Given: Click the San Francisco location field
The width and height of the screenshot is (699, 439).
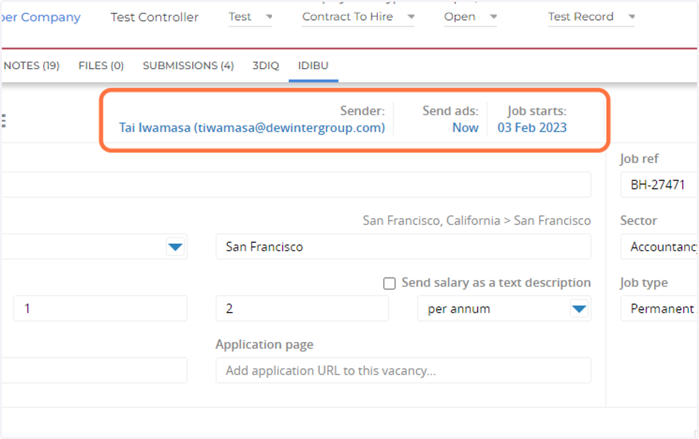Looking at the screenshot, I should (403, 247).
